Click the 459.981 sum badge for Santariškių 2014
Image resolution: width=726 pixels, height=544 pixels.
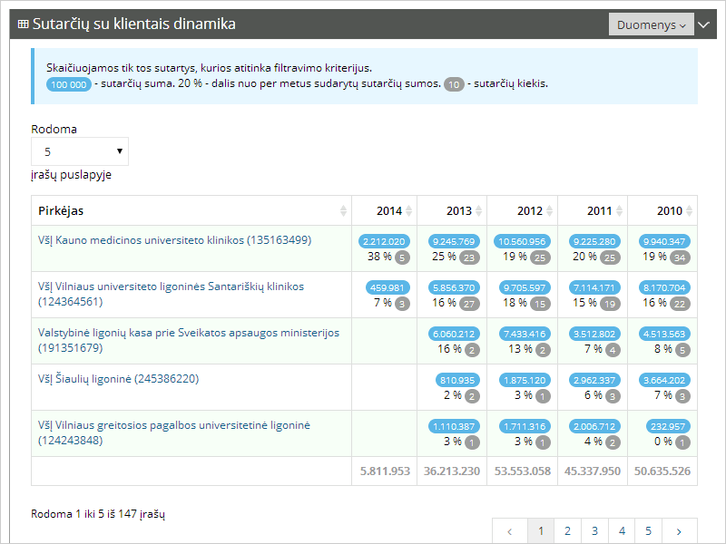pyautogui.click(x=388, y=287)
